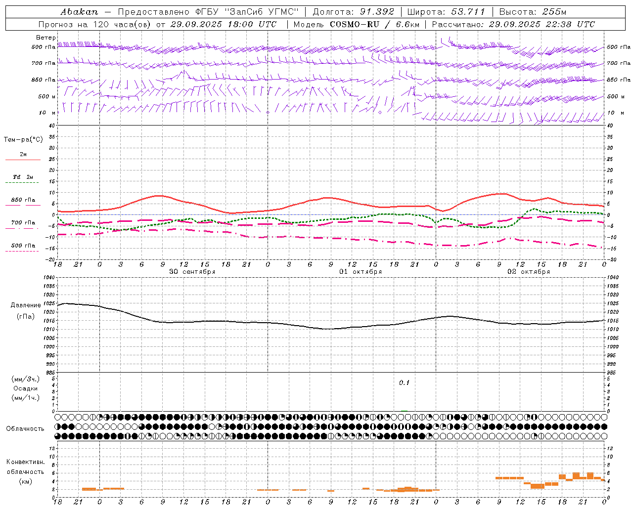Screen dimensions: 633x506
Task: Select the text Предоставлено ФГБУ "ЗапСиб УГМС"
Action: (208, 12)
